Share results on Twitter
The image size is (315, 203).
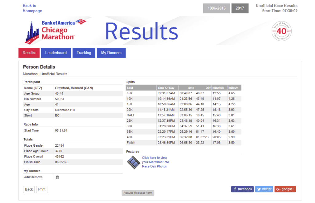click(264, 189)
